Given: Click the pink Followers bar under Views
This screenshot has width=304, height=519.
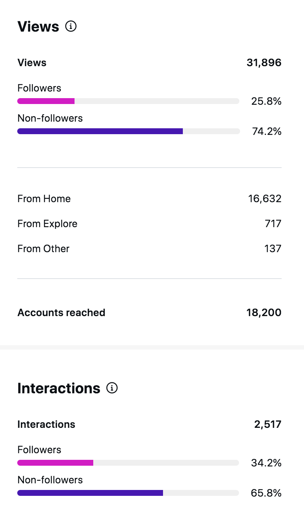Looking at the screenshot, I should point(46,101).
